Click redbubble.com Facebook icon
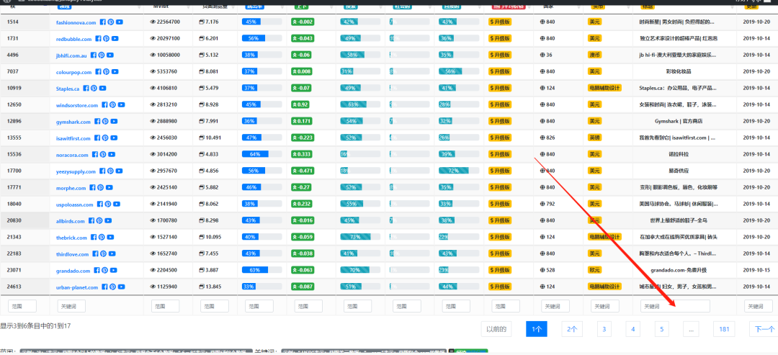The height and width of the screenshot is (355, 778). click(x=98, y=39)
